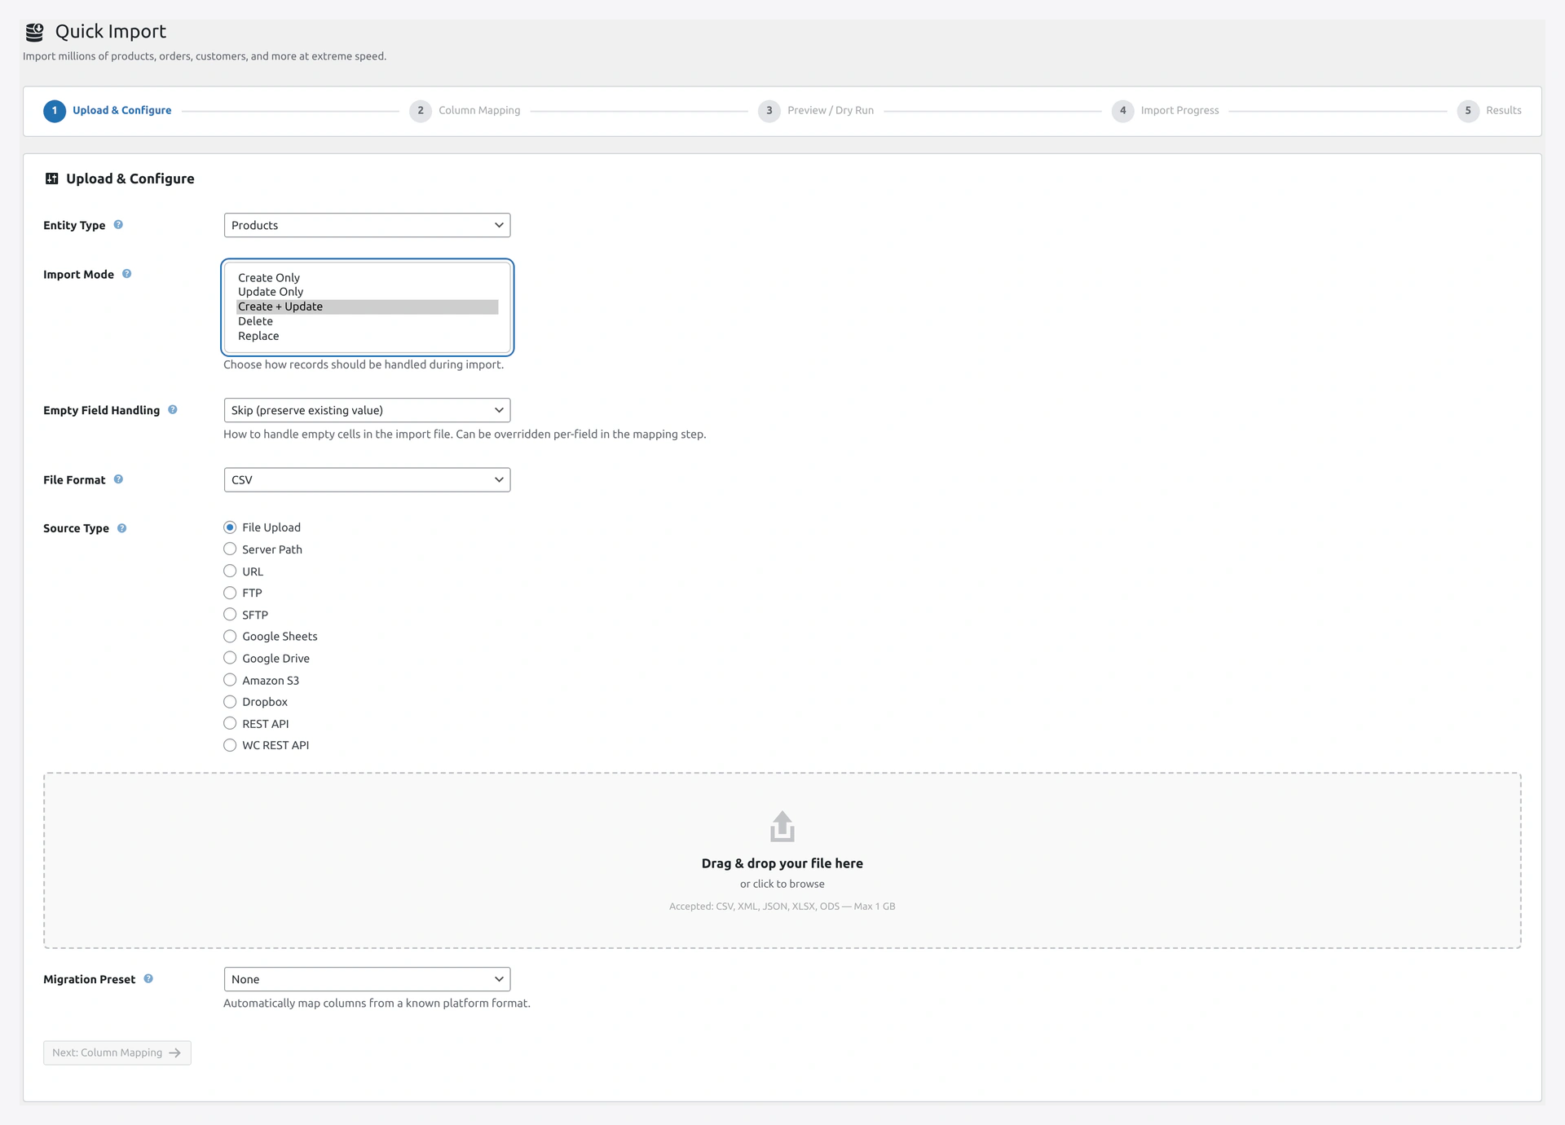Click step 3 circle in the wizard

(769, 111)
